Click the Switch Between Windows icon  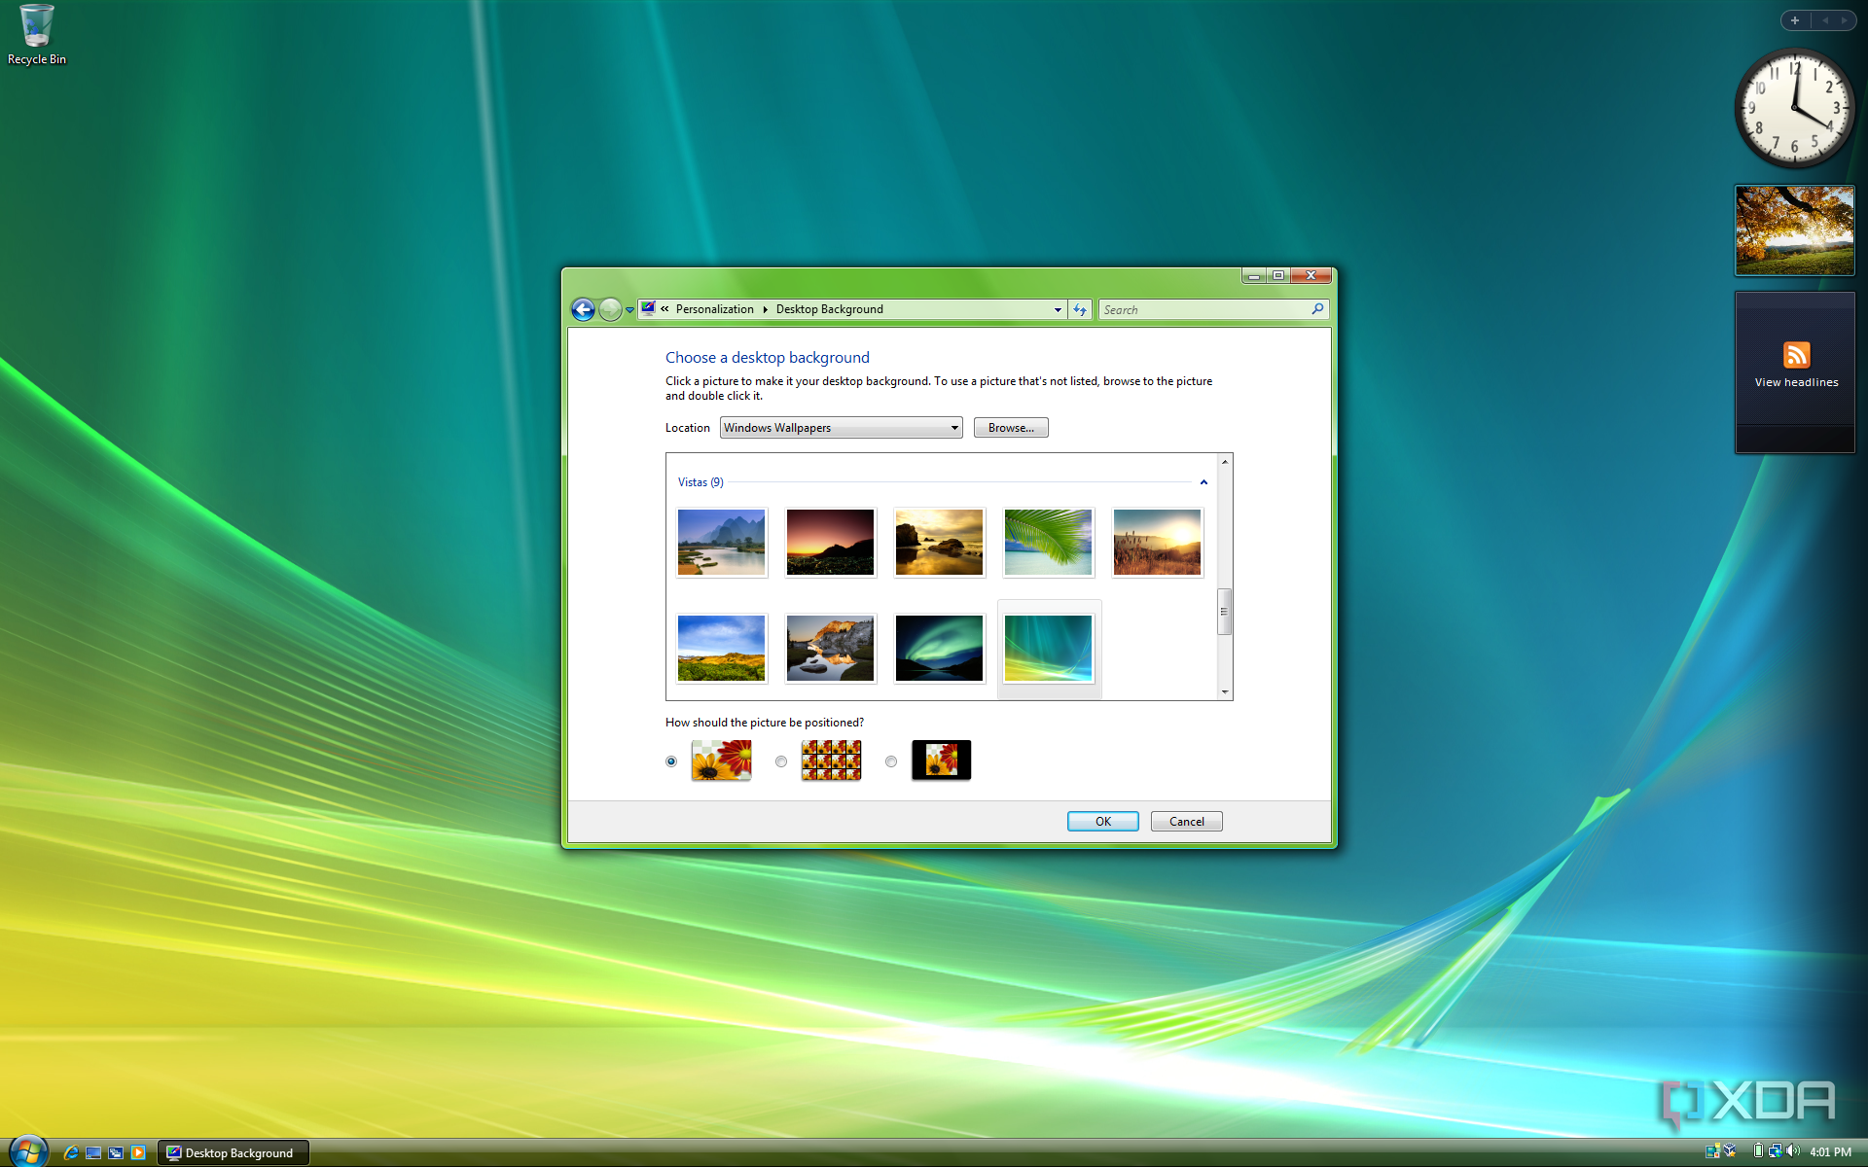[x=116, y=1152]
